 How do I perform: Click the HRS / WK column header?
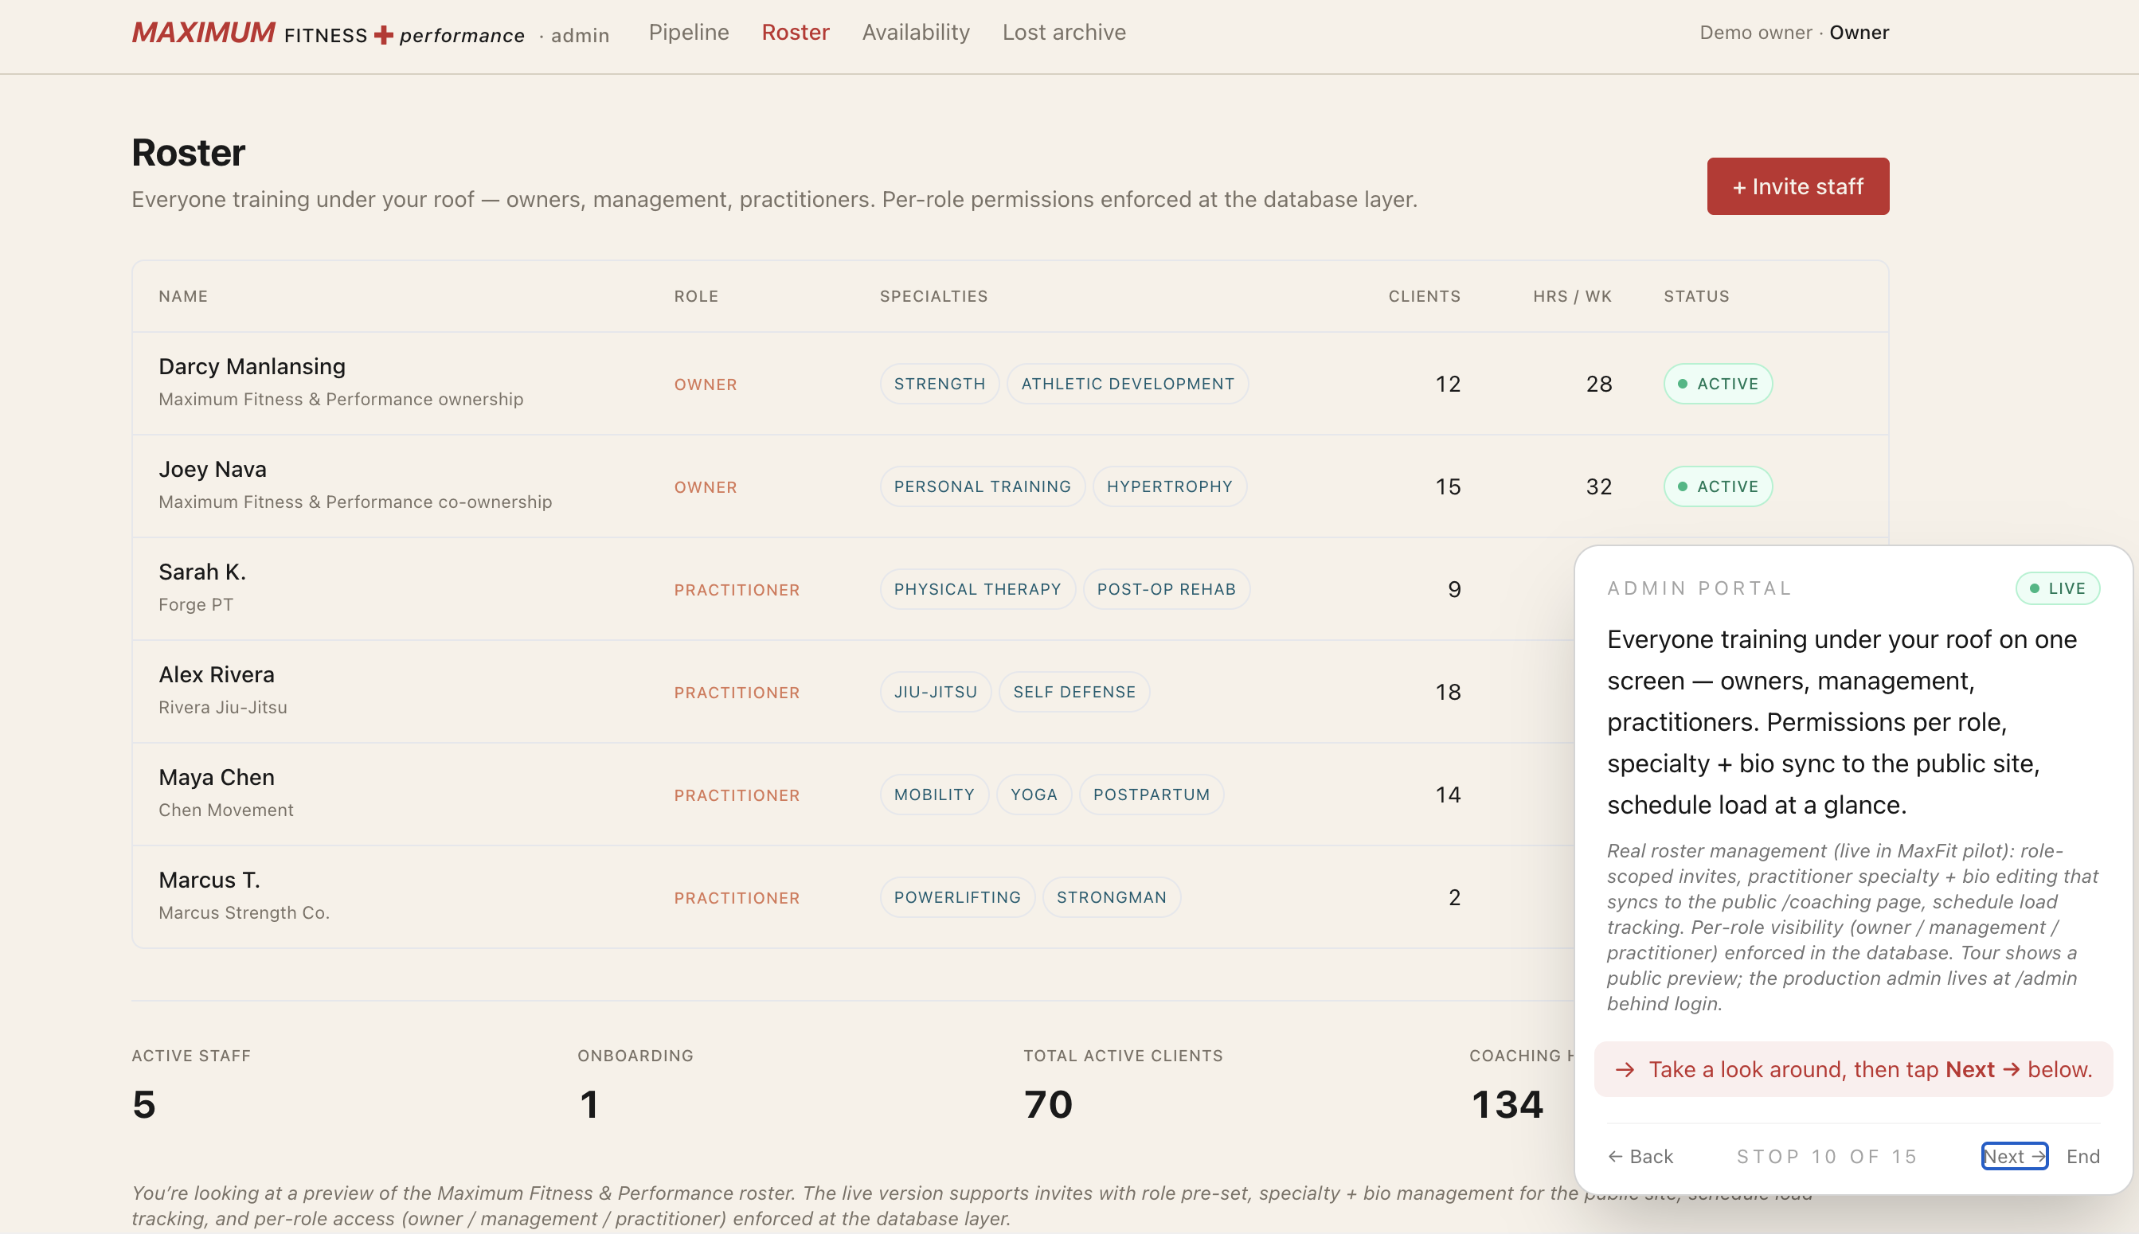[x=1572, y=296]
